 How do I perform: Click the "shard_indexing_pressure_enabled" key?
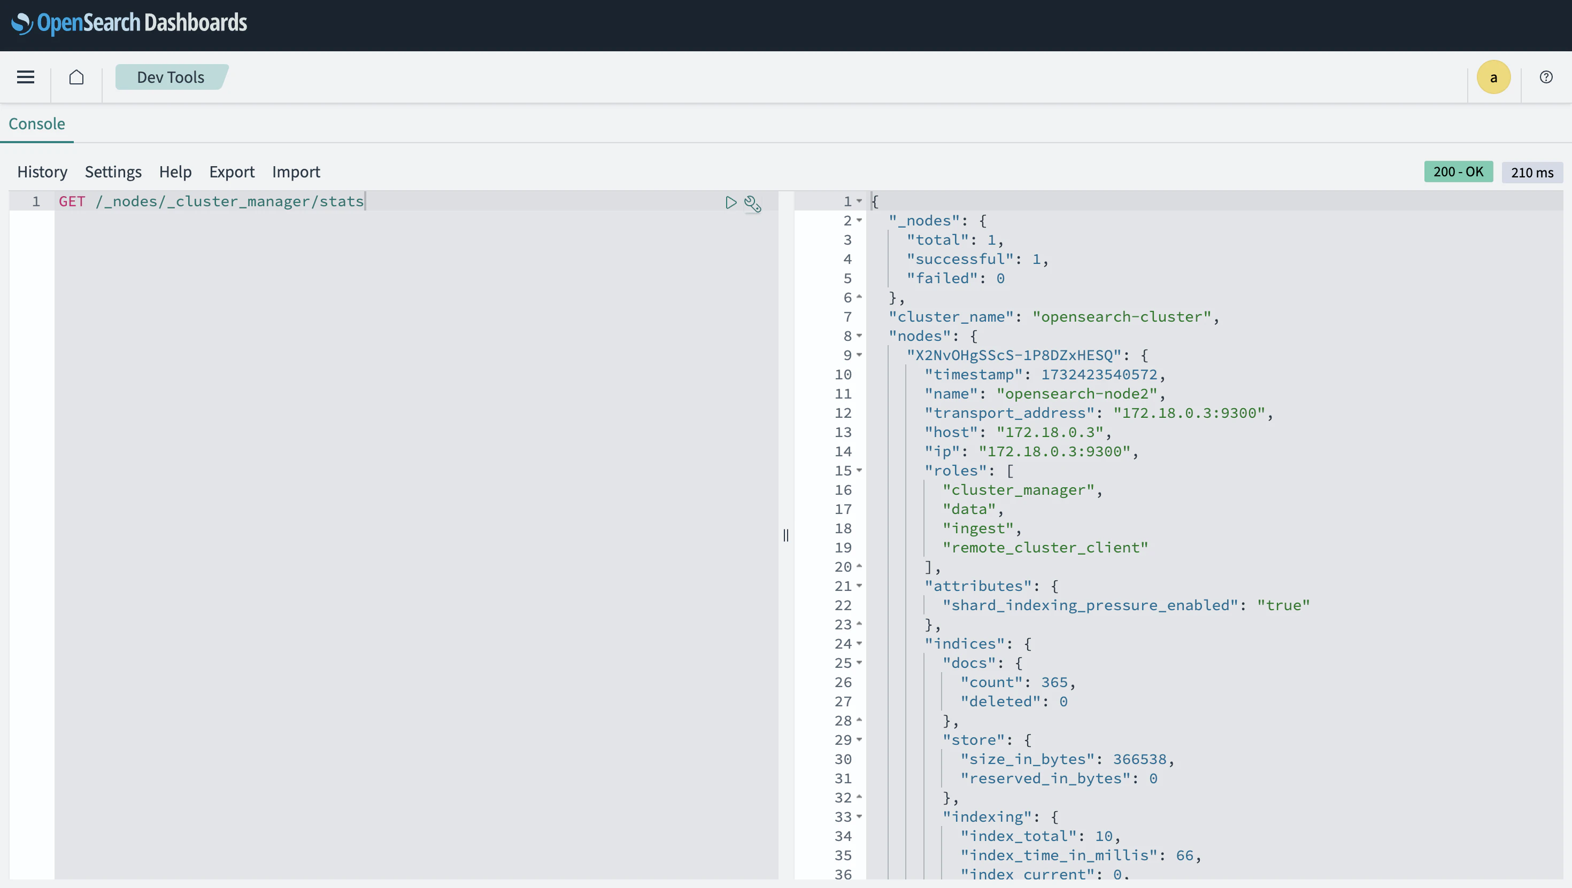click(x=1090, y=605)
